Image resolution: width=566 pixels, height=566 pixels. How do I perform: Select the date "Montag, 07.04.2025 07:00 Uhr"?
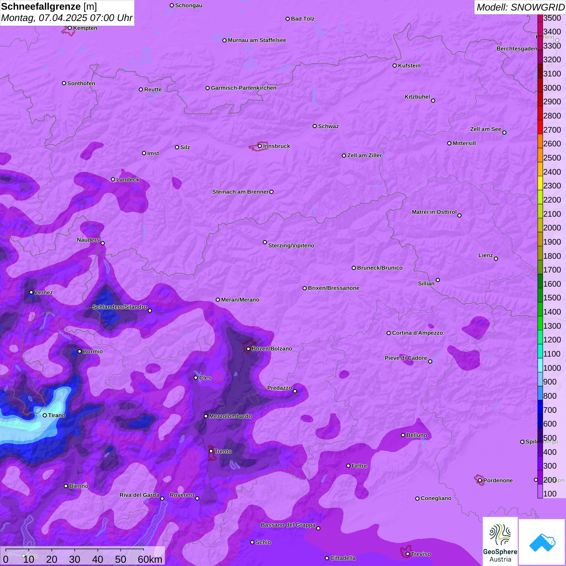click(67, 18)
